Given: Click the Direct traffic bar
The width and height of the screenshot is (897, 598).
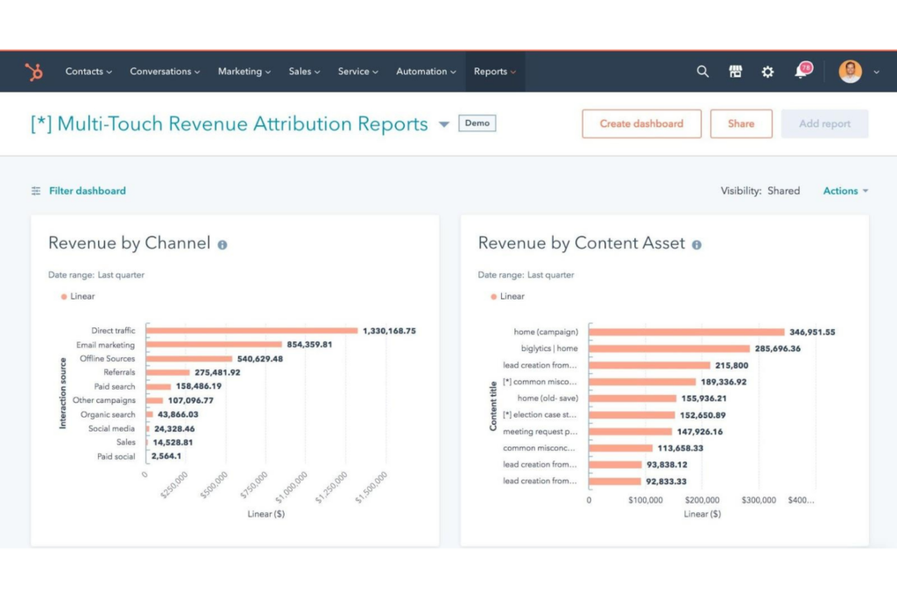Looking at the screenshot, I should click(251, 330).
